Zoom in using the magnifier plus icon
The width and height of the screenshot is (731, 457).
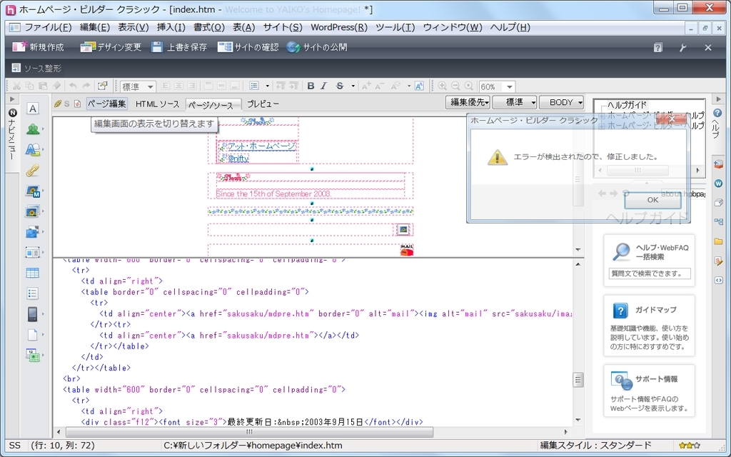(442, 85)
